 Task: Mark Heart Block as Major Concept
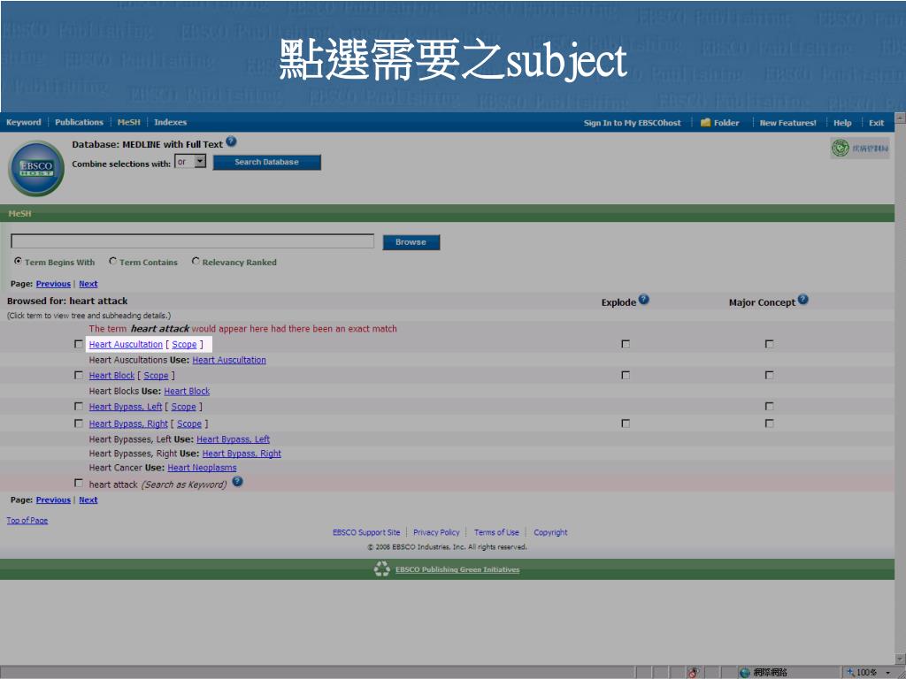point(769,375)
